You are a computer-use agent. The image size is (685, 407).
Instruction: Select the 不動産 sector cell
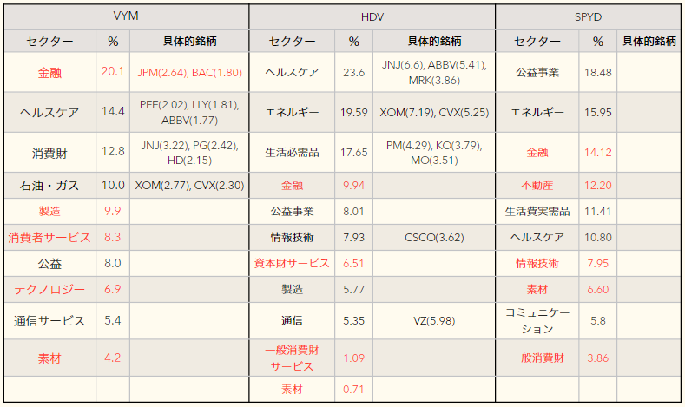click(537, 186)
